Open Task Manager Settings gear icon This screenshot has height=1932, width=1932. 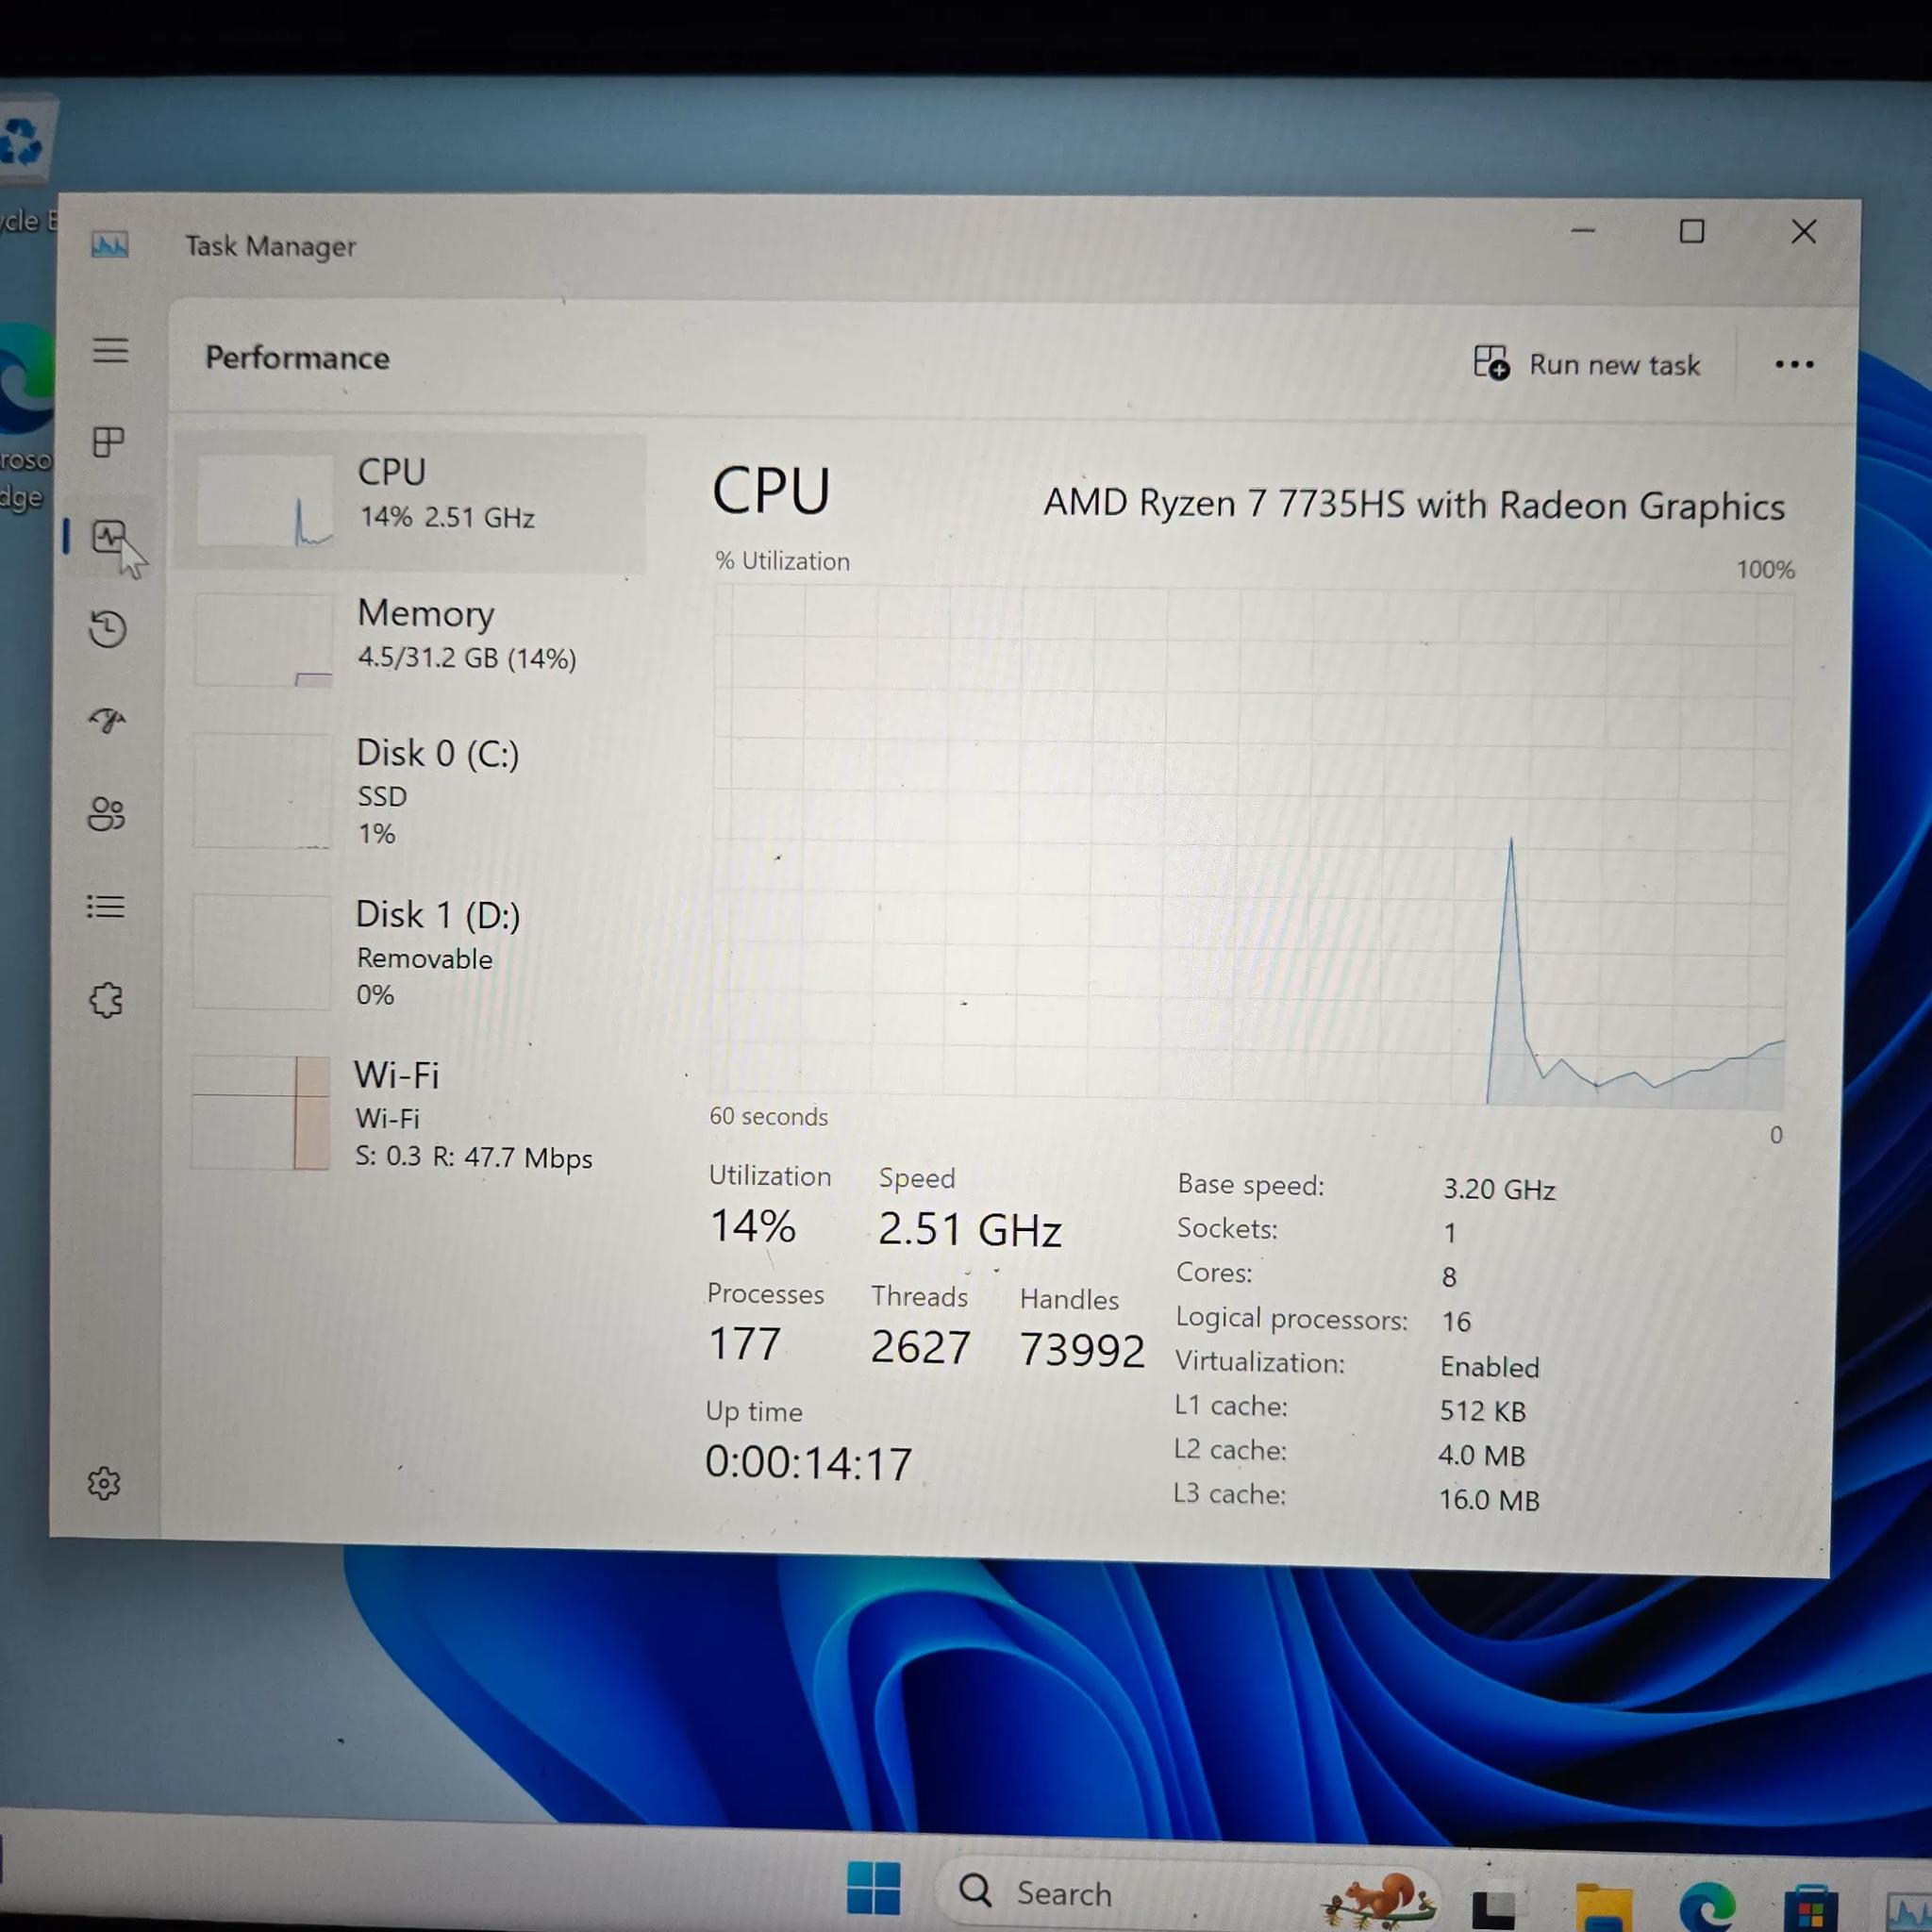(104, 1483)
